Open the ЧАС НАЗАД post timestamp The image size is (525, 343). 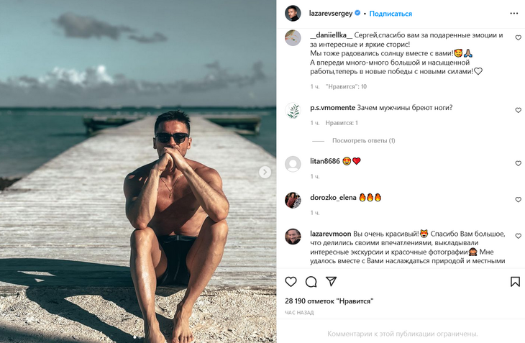point(299,313)
